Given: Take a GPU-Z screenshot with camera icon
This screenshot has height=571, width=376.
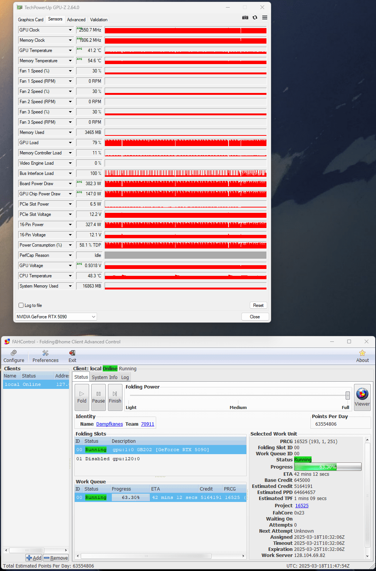Looking at the screenshot, I should 245,17.
